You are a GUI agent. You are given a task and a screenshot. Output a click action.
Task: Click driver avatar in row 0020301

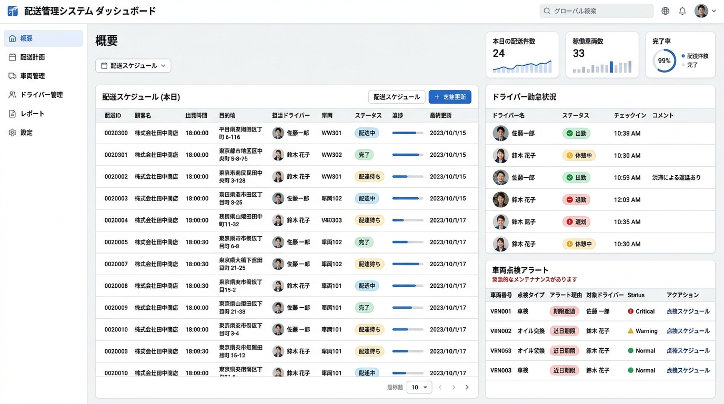[278, 155]
